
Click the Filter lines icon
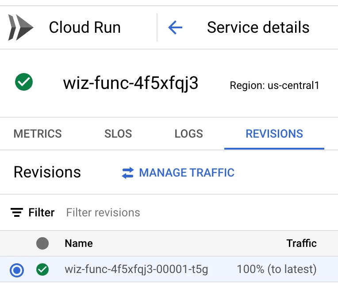pos(17,212)
